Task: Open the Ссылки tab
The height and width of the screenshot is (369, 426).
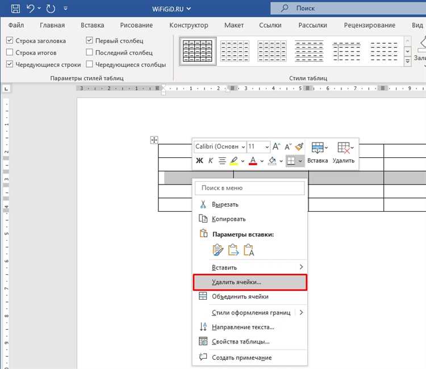Action: pyautogui.click(x=270, y=25)
